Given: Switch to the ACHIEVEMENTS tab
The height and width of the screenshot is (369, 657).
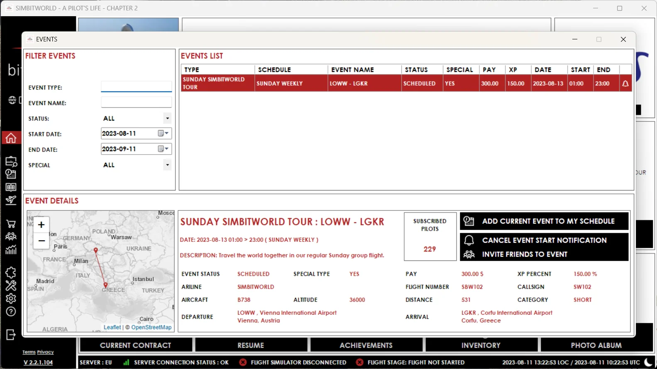Looking at the screenshot, I should [x=366, y=345].
